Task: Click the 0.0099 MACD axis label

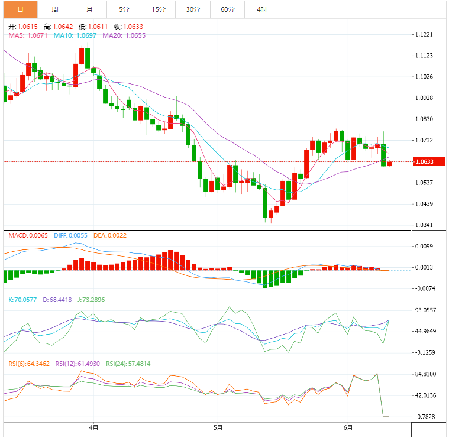Action: (x=424, y=246)
